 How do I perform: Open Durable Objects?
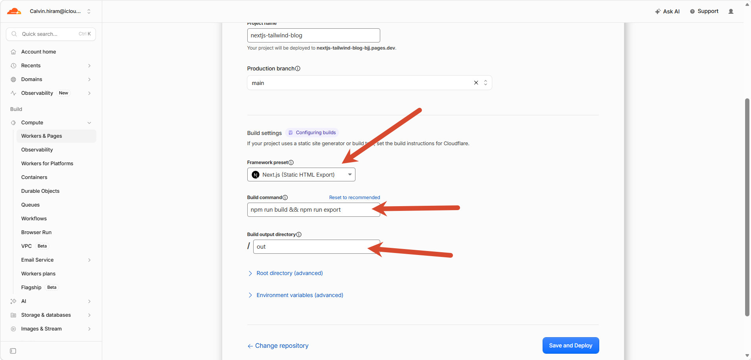(x=40, y=191)
